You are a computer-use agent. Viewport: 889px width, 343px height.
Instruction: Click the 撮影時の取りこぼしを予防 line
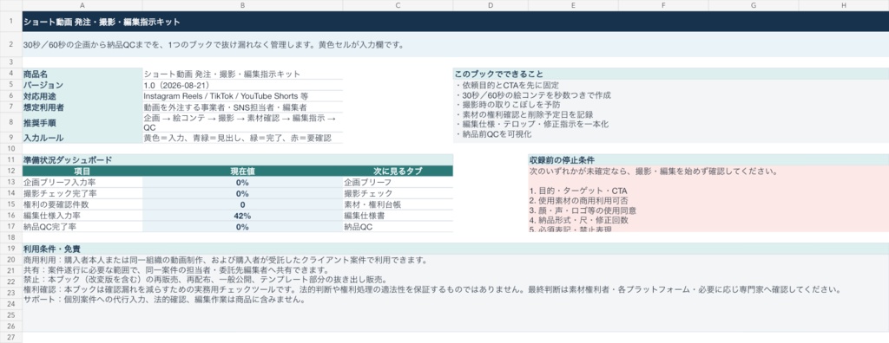507,105
